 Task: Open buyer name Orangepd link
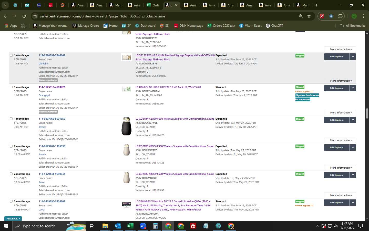44,95
